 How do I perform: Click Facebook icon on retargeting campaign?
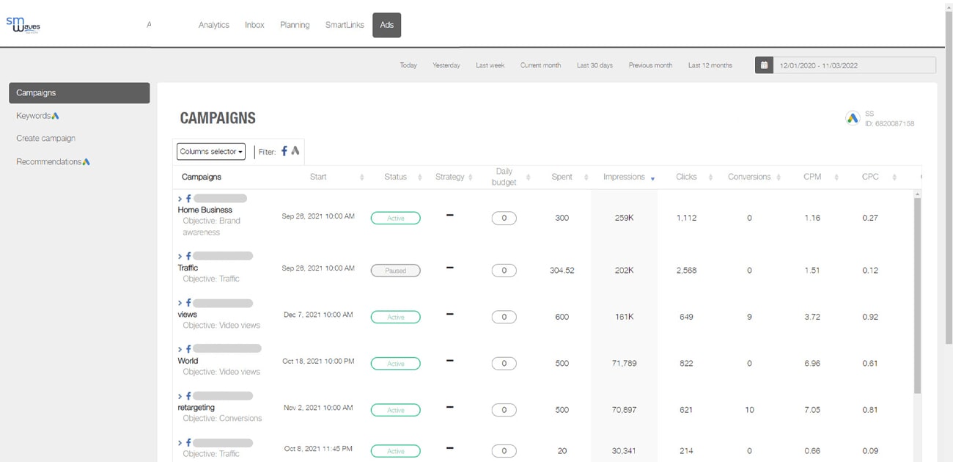pyautogui.click(x=188, y=396)
